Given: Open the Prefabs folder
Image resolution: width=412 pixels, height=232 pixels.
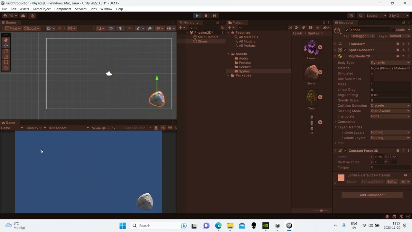Looking at the screenshot, I should (245, 63).
